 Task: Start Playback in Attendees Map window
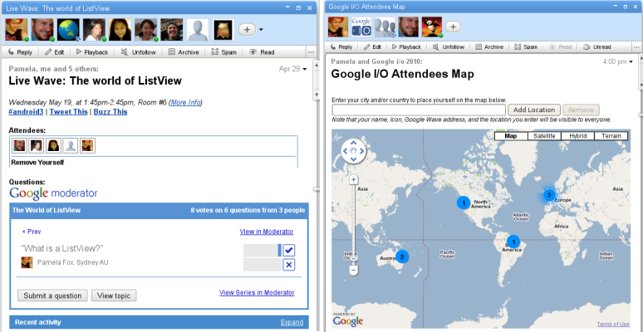(x=407, y=46)
